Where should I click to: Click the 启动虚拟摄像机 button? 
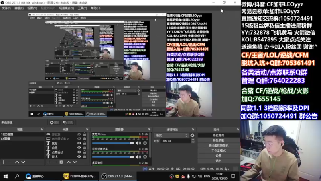218,146
